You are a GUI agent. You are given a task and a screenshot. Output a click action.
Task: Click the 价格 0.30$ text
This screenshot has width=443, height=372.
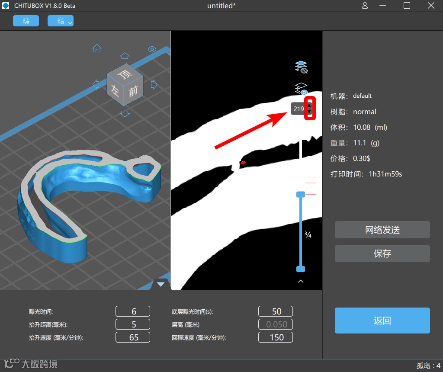(x=350, y=158)
